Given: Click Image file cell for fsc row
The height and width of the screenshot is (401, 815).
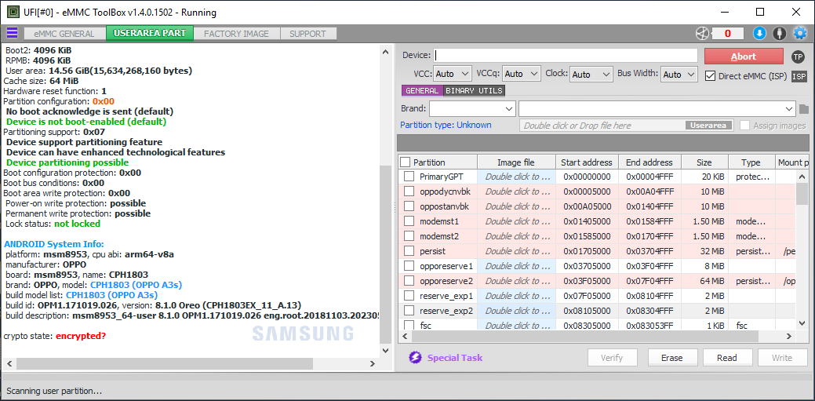Looking at the screenshot, I should (x=517, y=326).
